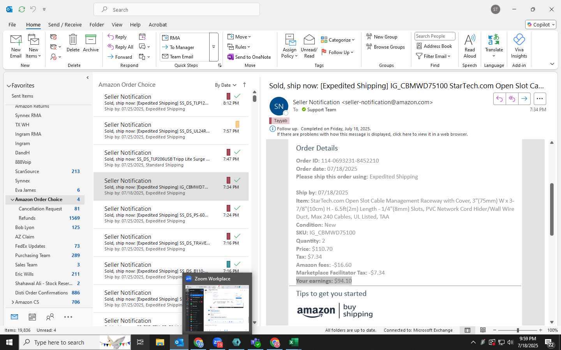Image resolution: width=561 pixels, height=350 pixels.
Task: Click Forward arrow in reading pane header
Action: (524, 99)
